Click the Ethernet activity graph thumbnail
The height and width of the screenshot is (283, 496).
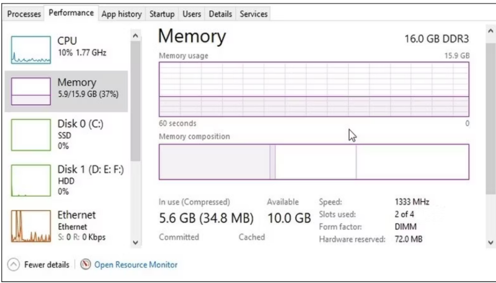(31, 226)
